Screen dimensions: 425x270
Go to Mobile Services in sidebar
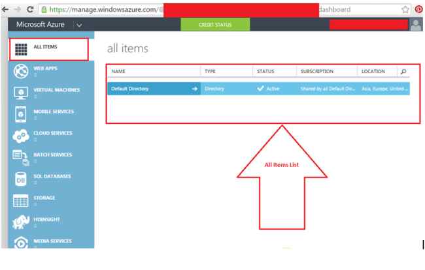54,112
